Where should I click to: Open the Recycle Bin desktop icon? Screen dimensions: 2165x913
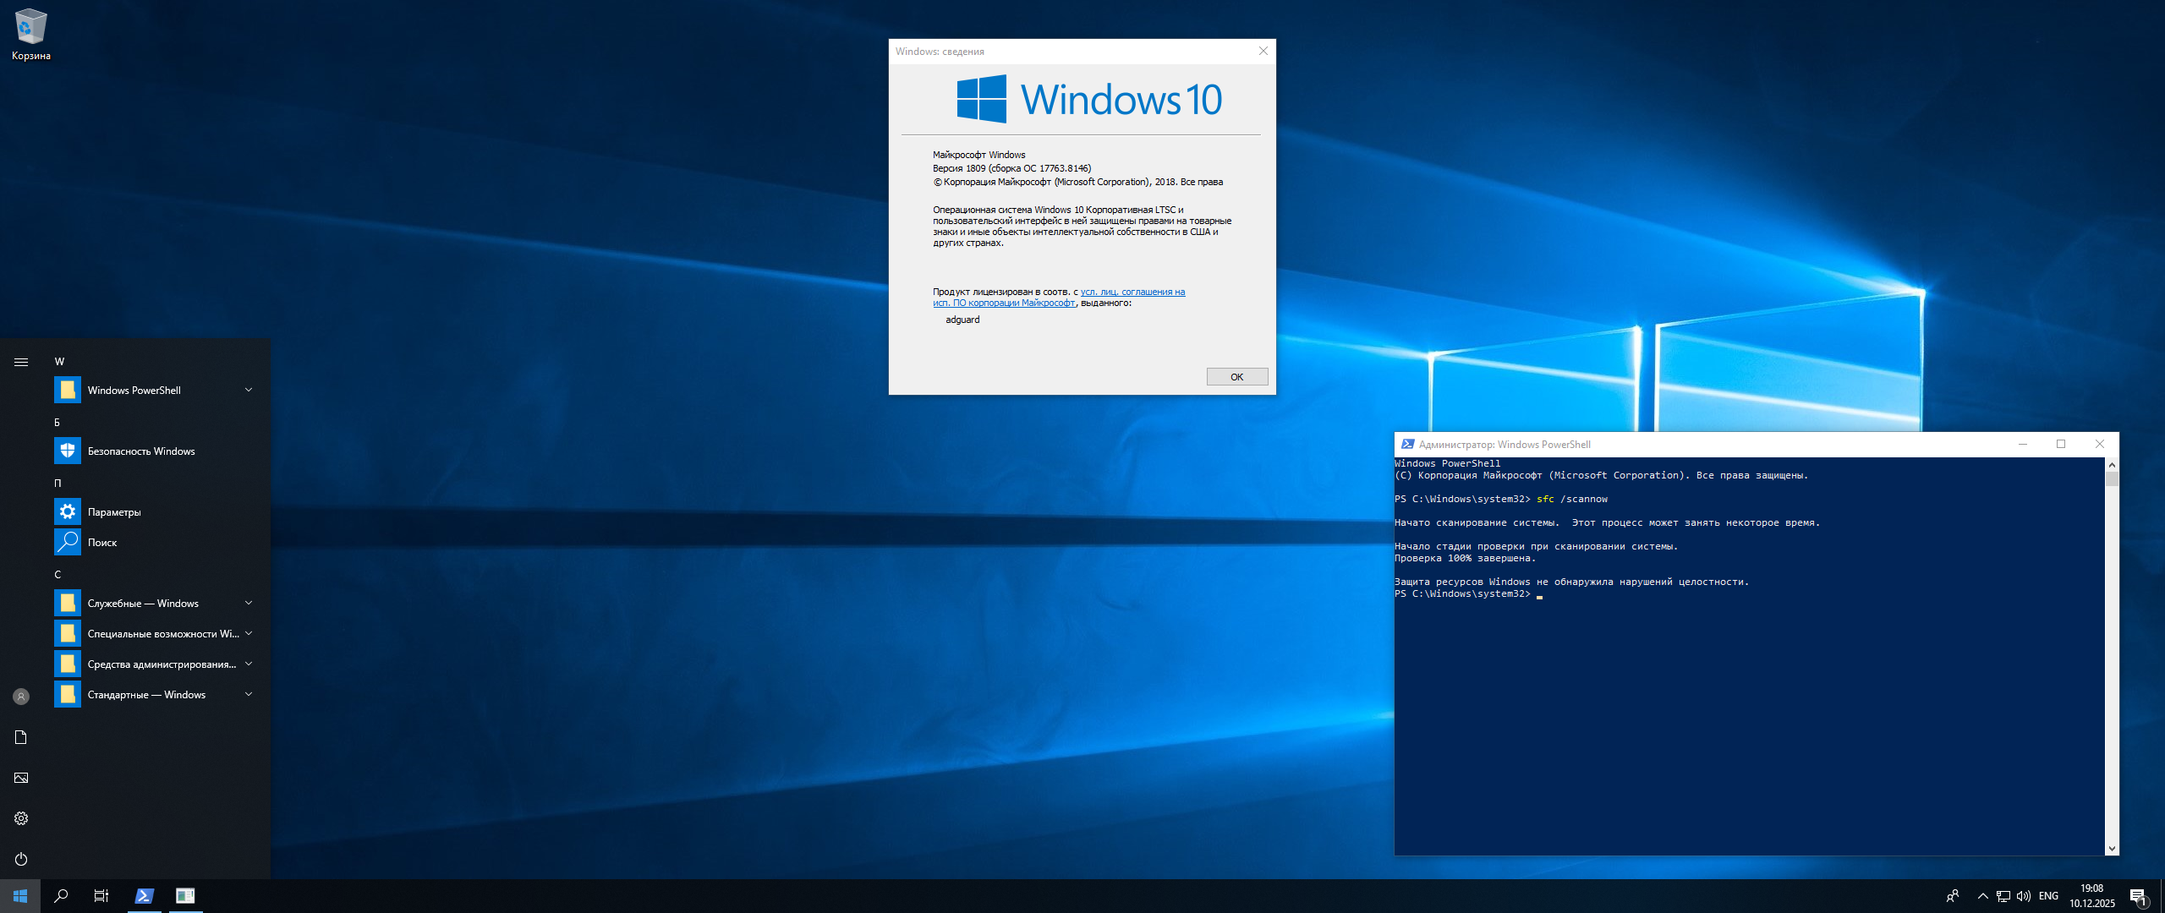[30, 34]
